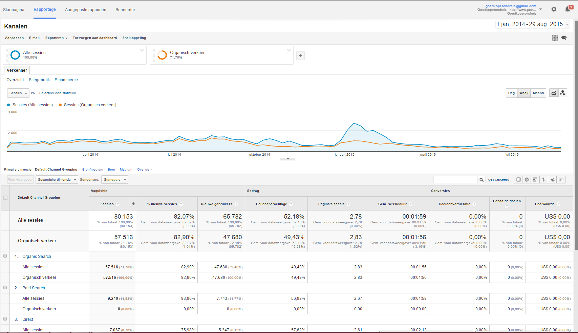The width and height of the screenshot is (578, 333).
Task: Tick the select-all rows checkbox in header
Action: coord(5,198)
